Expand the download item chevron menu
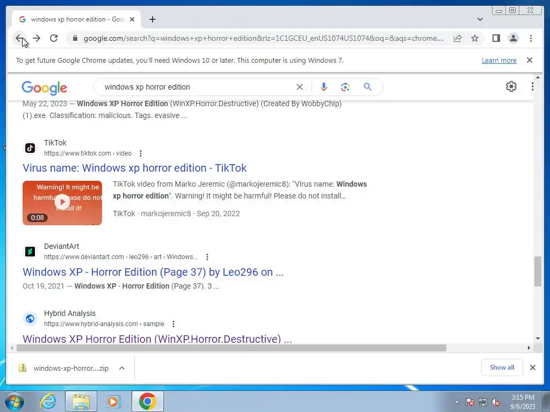Screen dimensions: 550x412 [122, 368]
